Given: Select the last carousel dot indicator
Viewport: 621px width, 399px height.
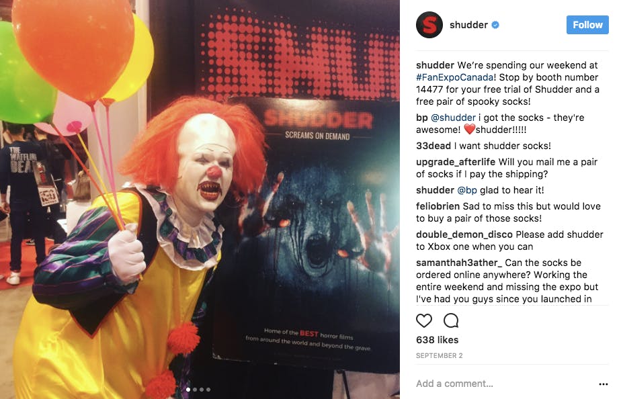Looking at the screenshot, I should pos(208,390).
